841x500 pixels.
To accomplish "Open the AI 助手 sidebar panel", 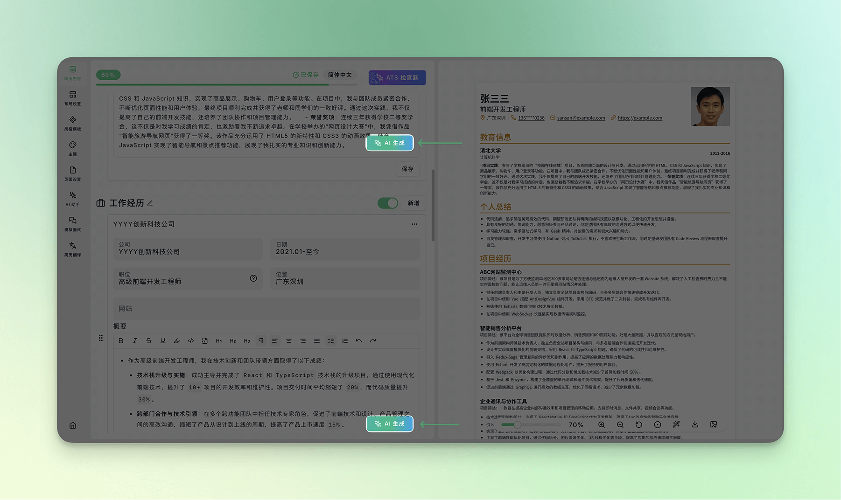I will coord(72,198).
